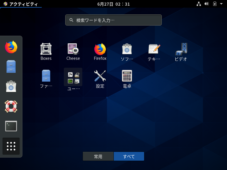Click the search field to enter keywords
Screen dimensions: 227x170
click(113, 20)
